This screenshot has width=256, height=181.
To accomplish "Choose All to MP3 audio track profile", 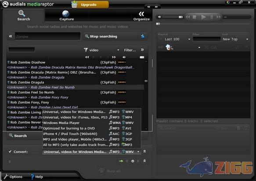I will click(92, 145).
